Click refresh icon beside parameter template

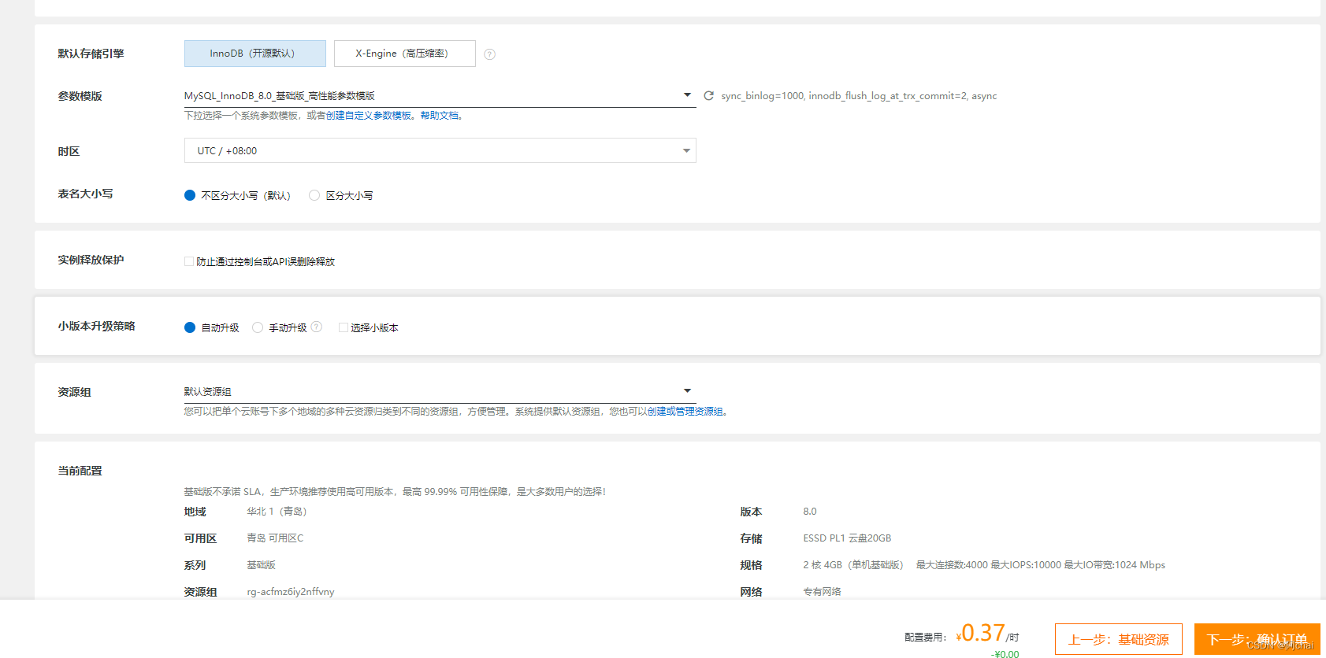[708, 96]
